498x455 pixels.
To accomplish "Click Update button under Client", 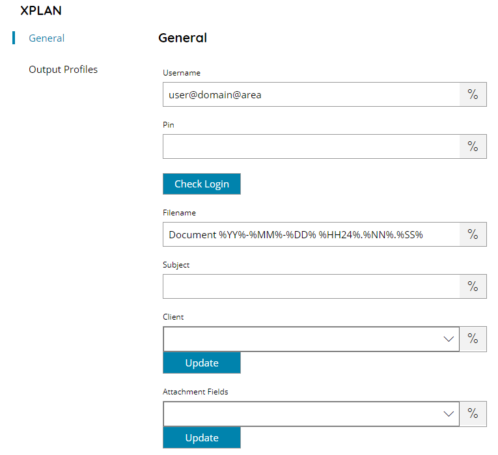I will 202,363.
